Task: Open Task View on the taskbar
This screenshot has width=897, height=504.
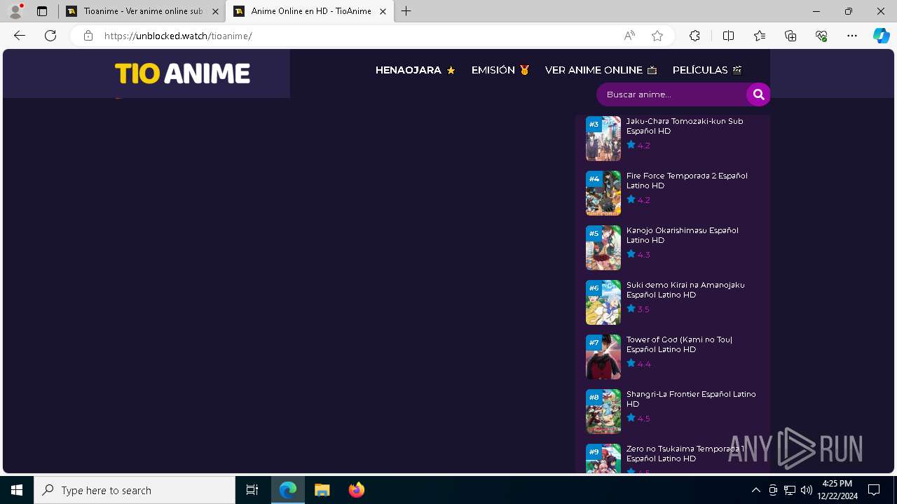Action: click(252, 490)
